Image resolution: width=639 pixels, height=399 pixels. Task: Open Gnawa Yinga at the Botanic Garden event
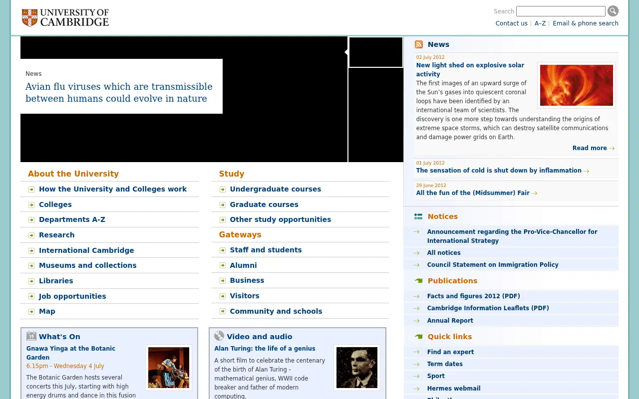71,353
